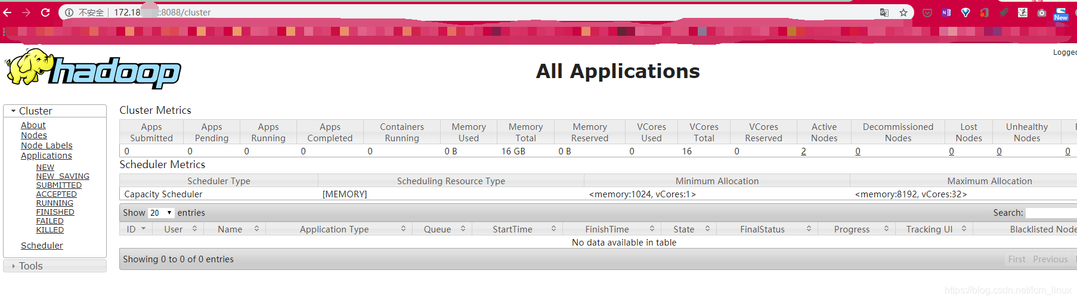Screen dimensions: 1077x301
Task: Filter applications by ACCEPTED state
Action: (x=57, y=194)
